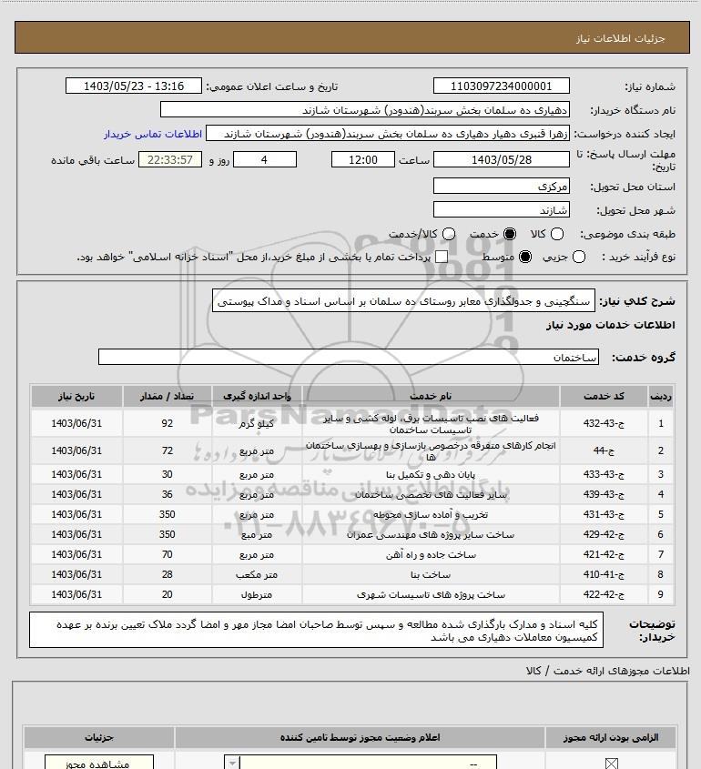Select the جزیی purchase type radio

point(579,257)
